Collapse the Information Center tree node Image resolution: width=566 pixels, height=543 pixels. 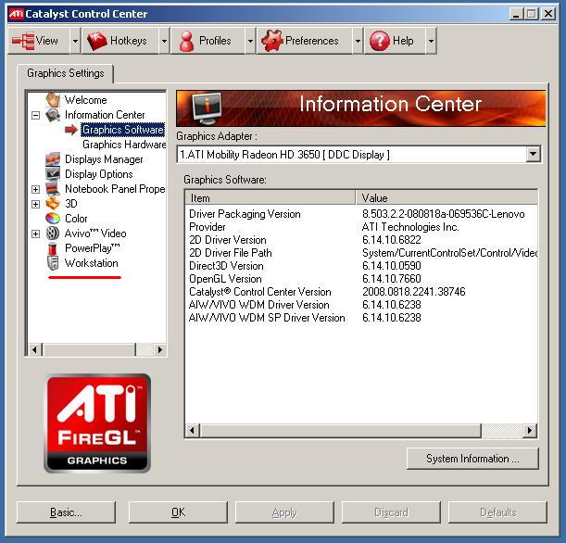click(35, 115)
